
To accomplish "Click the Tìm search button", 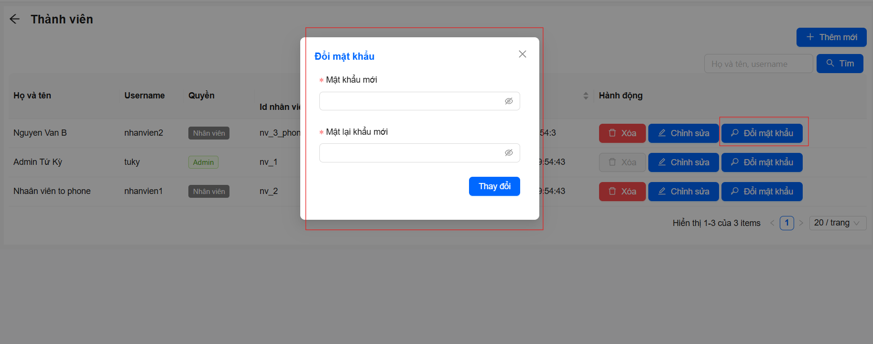I will point(840,64).
